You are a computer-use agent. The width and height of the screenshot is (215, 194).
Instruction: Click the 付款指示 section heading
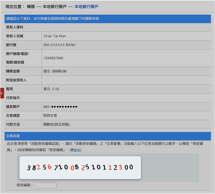coord(13,98)
